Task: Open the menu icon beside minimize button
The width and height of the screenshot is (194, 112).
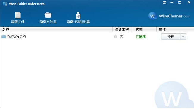Action: coord(164,2)
